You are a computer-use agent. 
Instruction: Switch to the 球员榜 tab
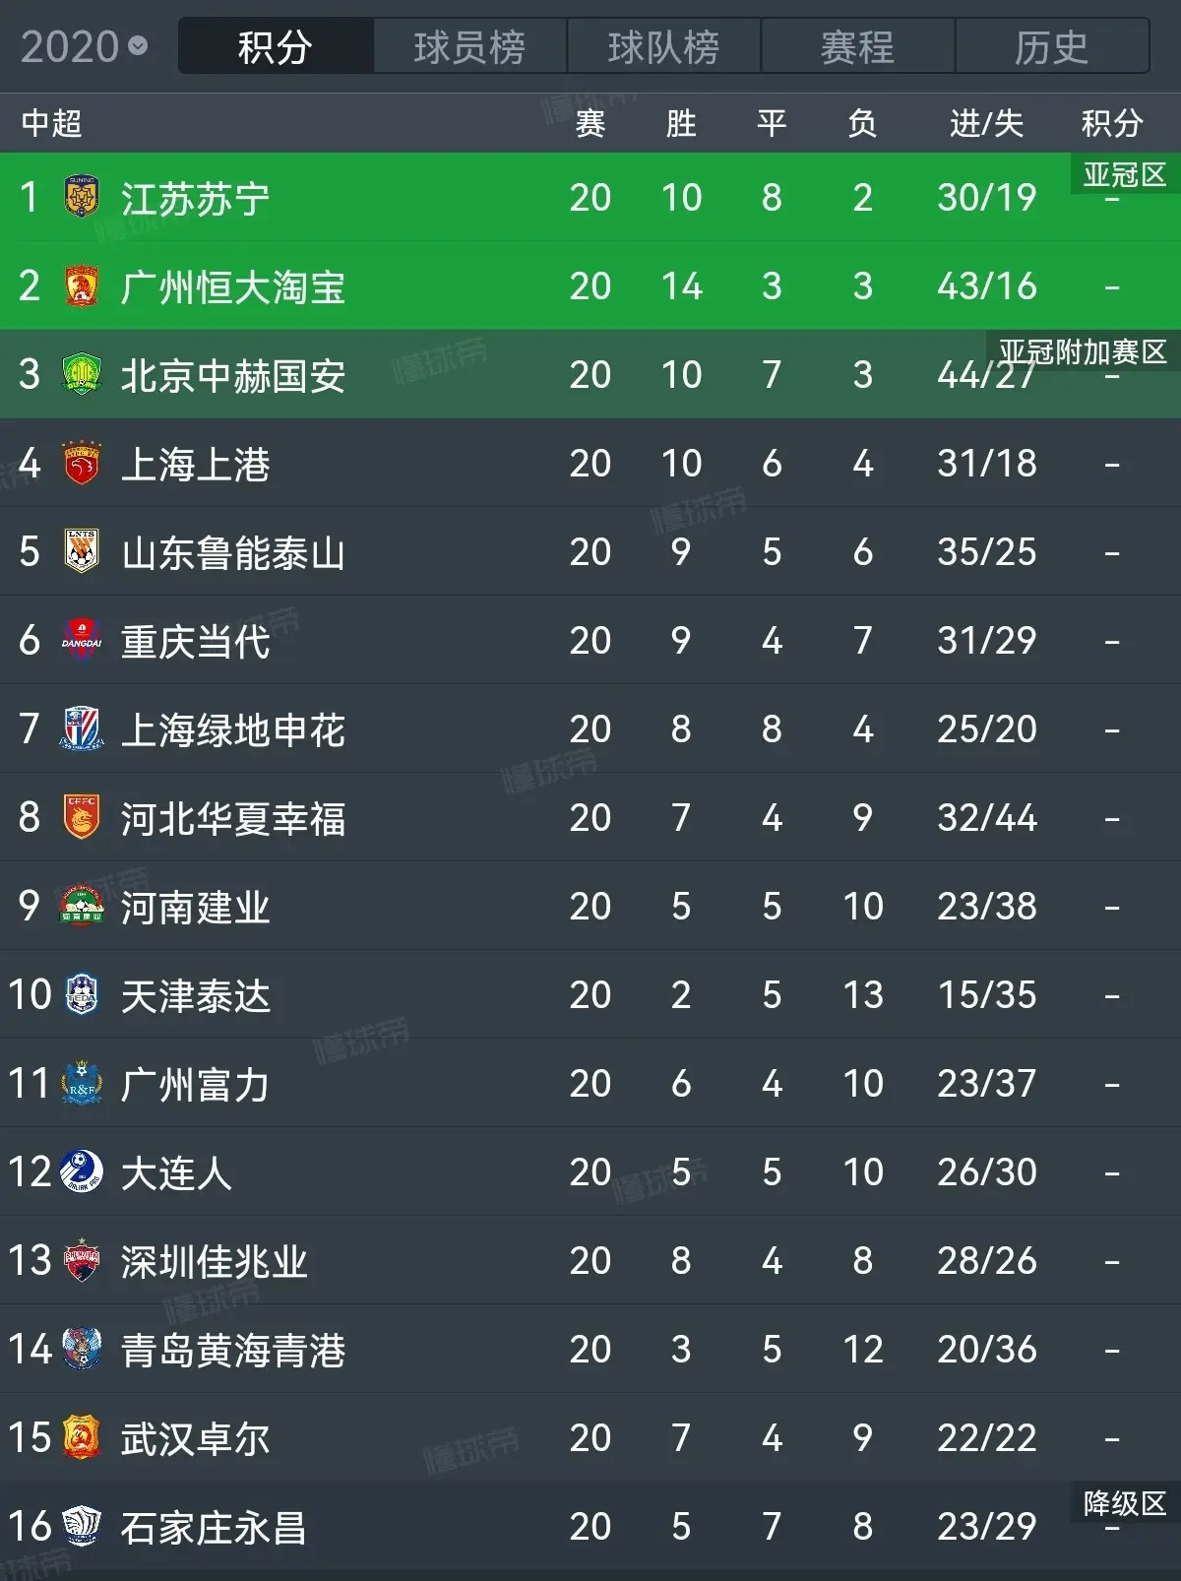pyautogui.click(x=469, y=46)
